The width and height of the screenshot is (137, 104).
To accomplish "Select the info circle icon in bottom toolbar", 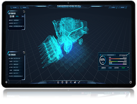I will (62, 82).
